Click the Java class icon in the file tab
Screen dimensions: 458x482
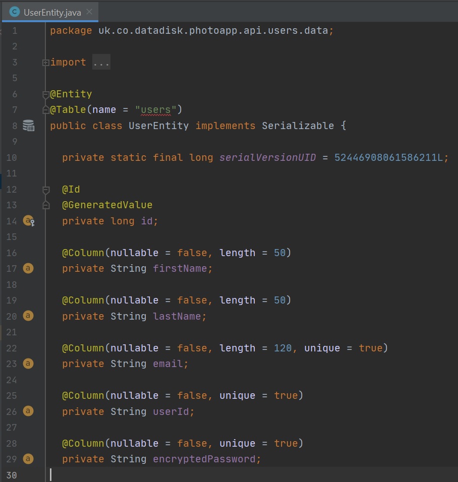(x=15, y=12)
